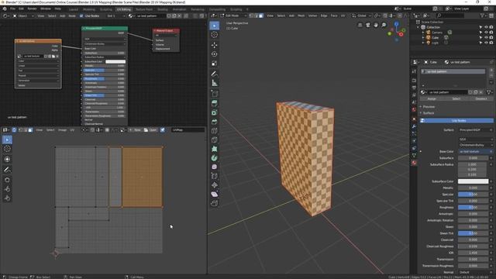This screenshot has height=279, width=496.
Task: Toggle Light visibility eye in outliner
Action: pos(486,43)
